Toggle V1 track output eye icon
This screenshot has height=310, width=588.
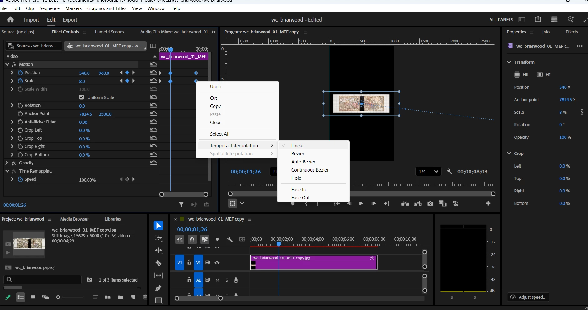(217, 262)
